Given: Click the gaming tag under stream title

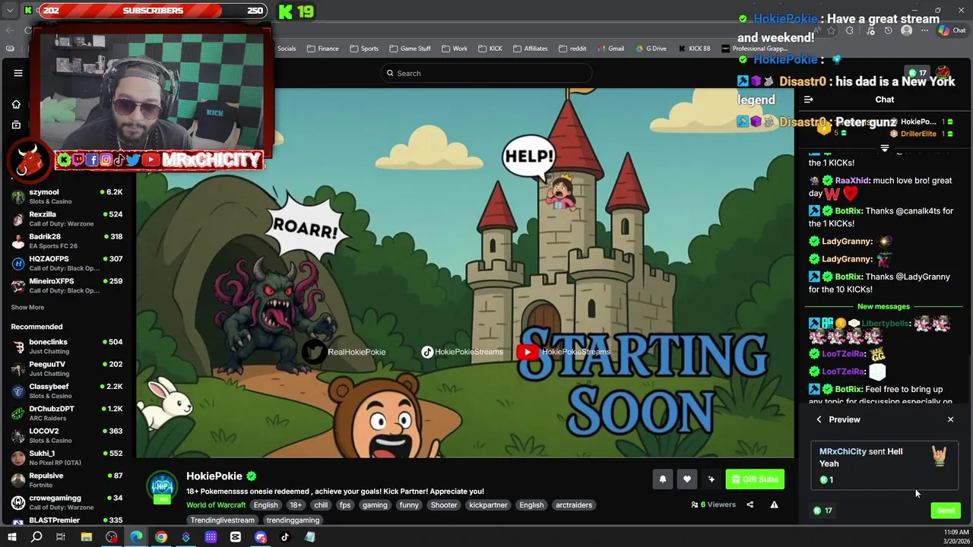Looking at the screenshot, I should 375,505.
